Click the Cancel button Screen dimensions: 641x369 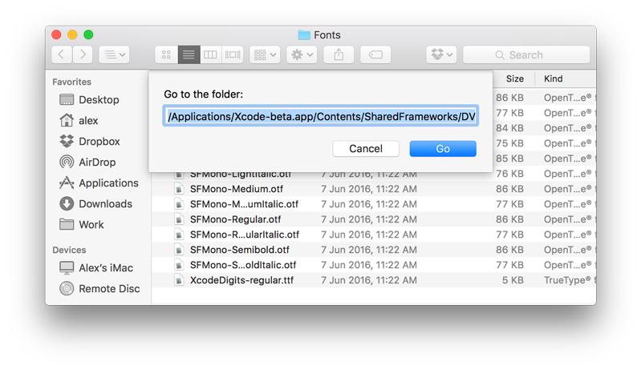click(366, 149)
